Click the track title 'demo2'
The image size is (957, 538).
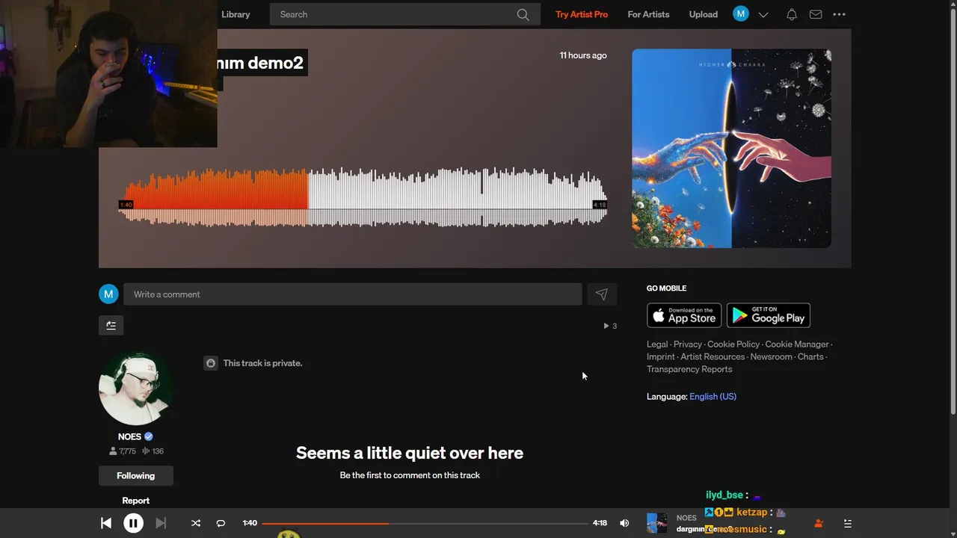pos(275,63)
